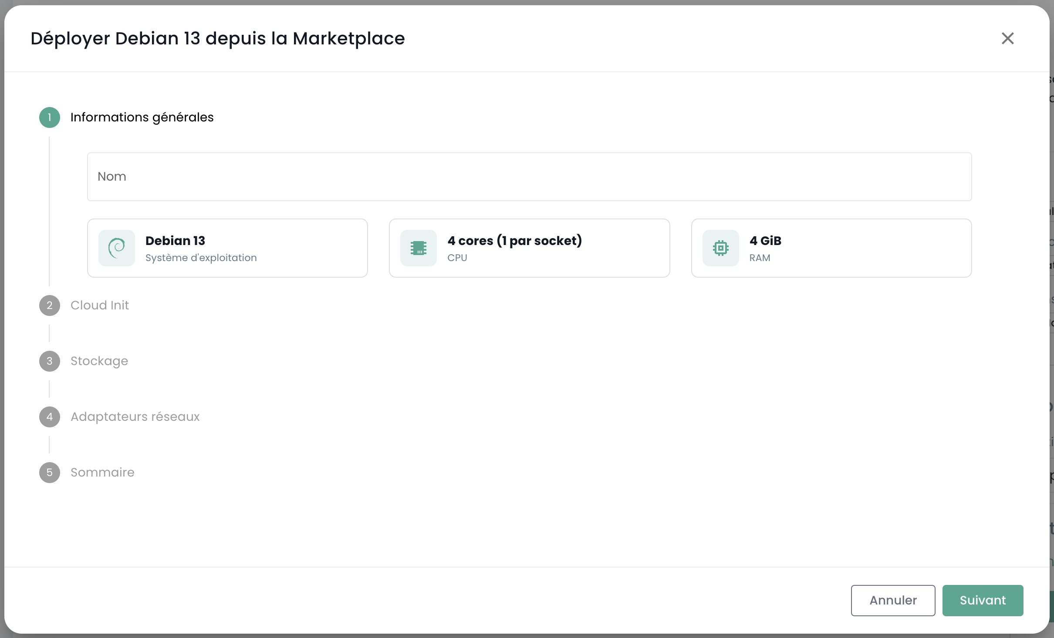Open the Sommaire step
The image size is (1054, 638).
pyautogui.click(x=102, y=473)
